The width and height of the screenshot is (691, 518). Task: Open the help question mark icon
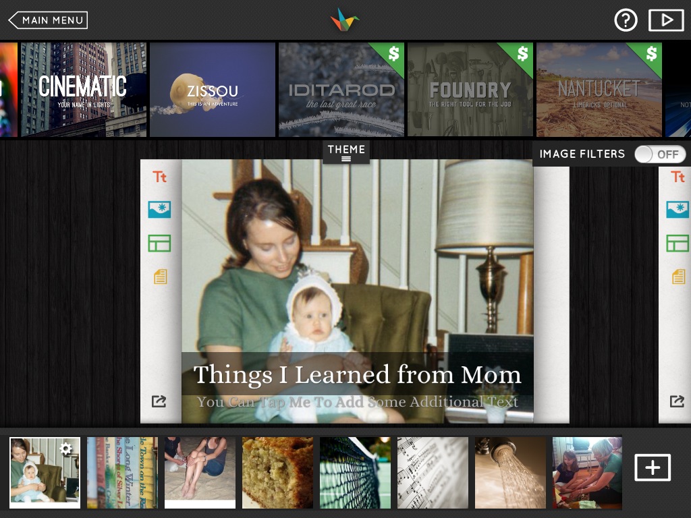point(626,20)
